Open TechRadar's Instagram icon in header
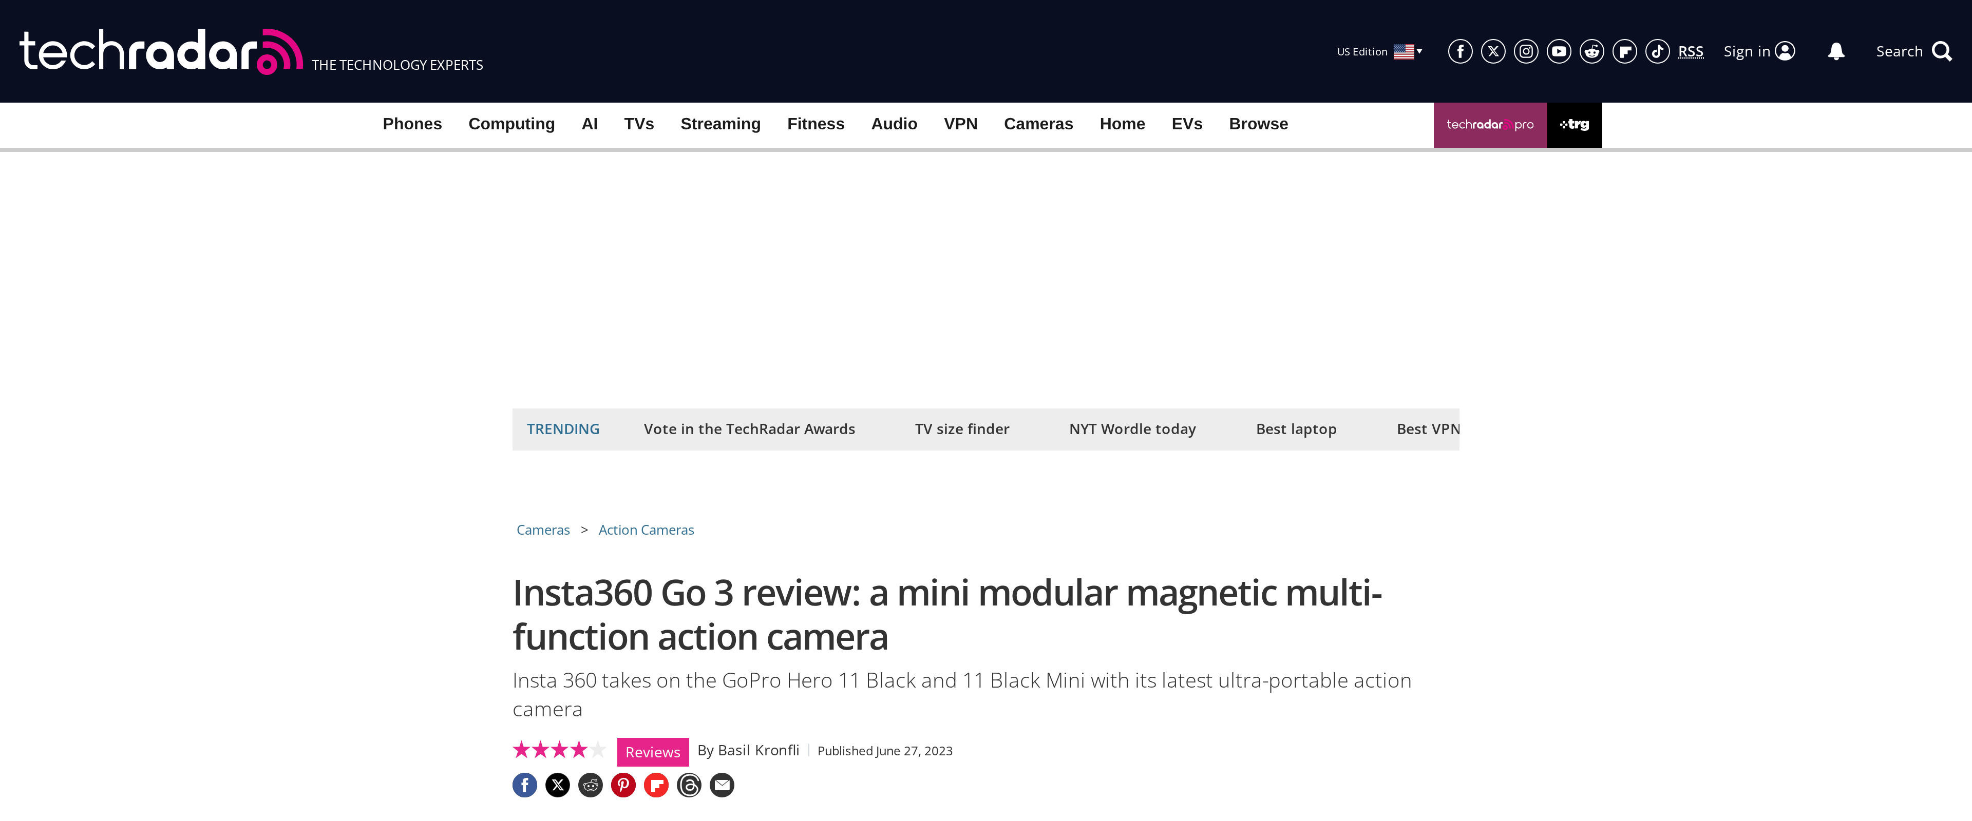The width and height of the screenshot is (1972, 821). (1526, 51)
